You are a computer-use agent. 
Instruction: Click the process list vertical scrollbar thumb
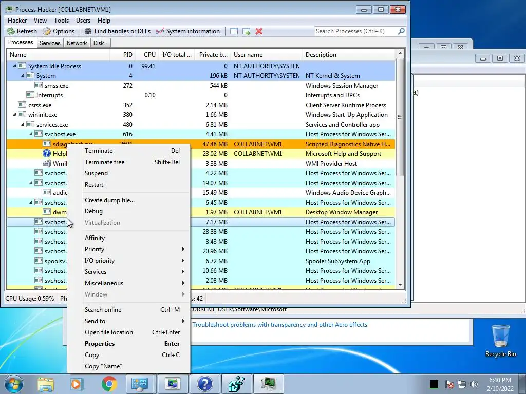click(x=400, y=117)
